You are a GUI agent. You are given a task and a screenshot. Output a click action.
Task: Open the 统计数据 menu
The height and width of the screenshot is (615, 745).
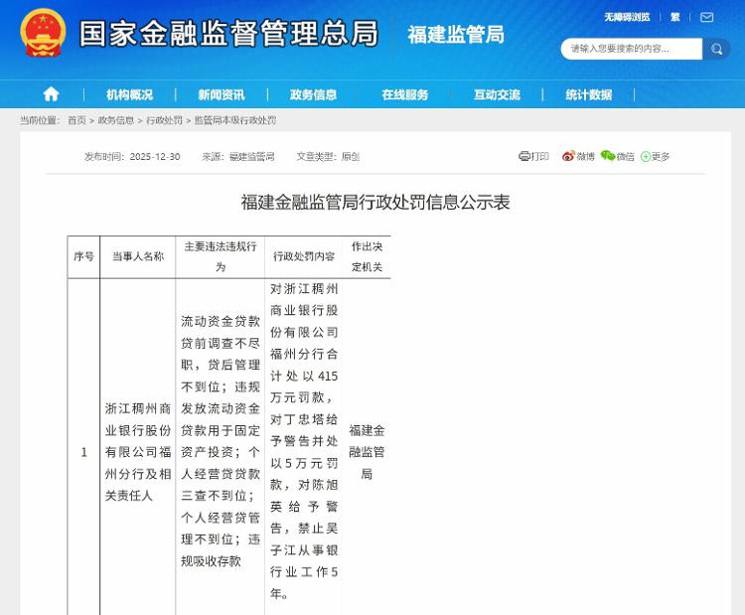pos(588,94)
